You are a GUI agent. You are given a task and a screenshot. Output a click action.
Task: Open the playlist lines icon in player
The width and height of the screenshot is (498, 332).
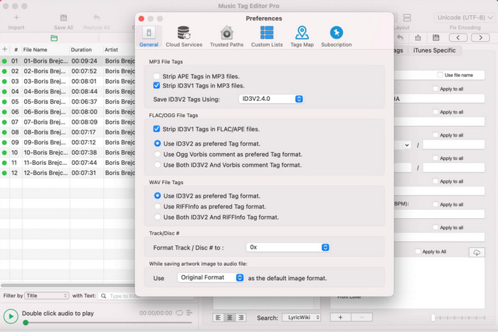pyautogui.click(x=189, y=313)
